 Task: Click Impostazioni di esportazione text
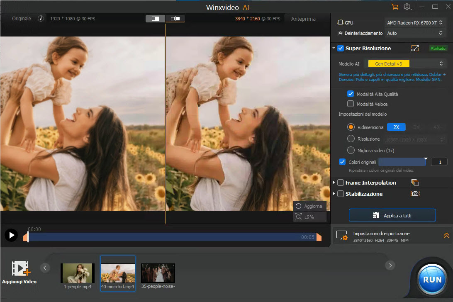click(381, 234)
